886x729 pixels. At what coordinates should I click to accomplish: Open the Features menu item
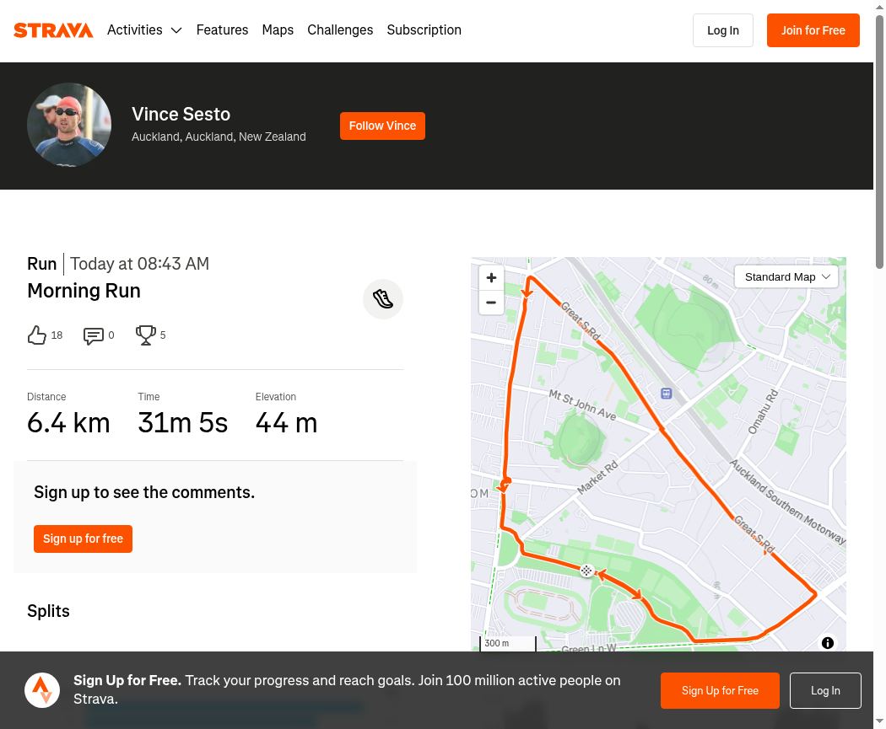click(x=222, y=29)
